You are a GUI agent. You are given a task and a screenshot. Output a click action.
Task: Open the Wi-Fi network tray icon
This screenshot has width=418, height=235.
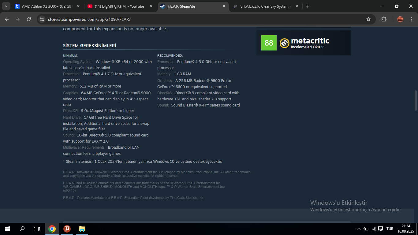(x=373, y=229)
